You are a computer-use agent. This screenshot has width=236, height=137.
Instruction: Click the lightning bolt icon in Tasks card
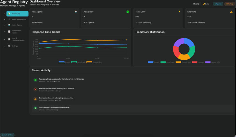[x=179, y=12]
